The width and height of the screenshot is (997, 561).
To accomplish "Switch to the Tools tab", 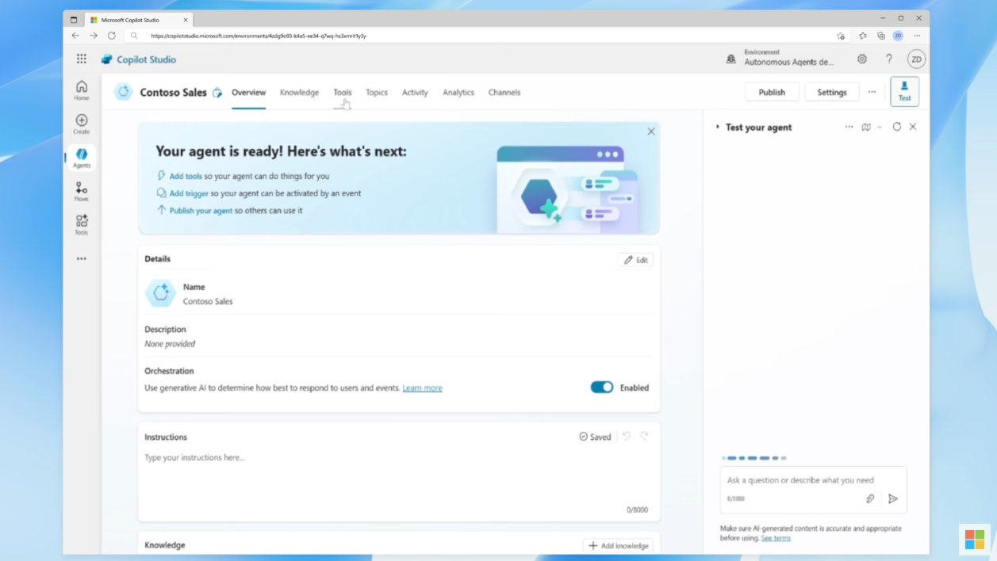I will (x=342, y=93).
